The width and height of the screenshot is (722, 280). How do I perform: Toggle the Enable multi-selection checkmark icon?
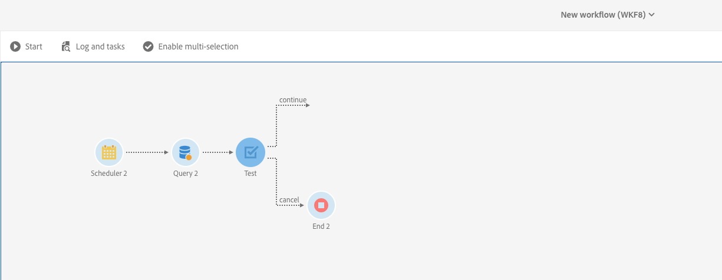(x=149, y=46)
